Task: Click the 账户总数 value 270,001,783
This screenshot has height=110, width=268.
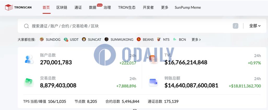Action: pyautogui.click(x=56, y=62)
